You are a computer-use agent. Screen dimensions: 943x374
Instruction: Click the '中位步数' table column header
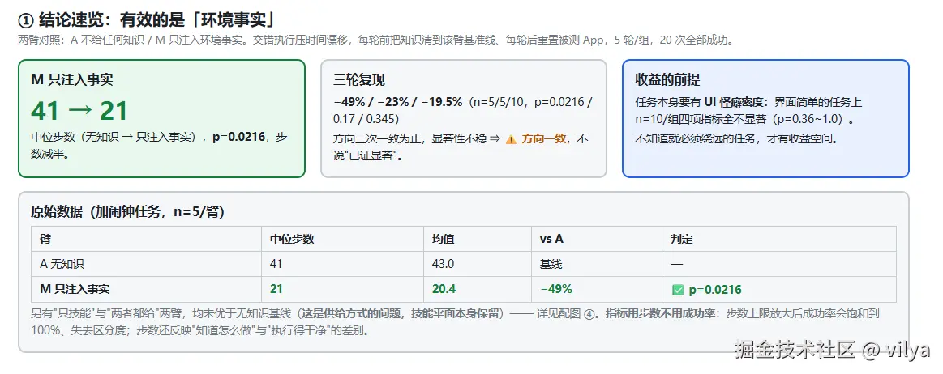(292, 239)
